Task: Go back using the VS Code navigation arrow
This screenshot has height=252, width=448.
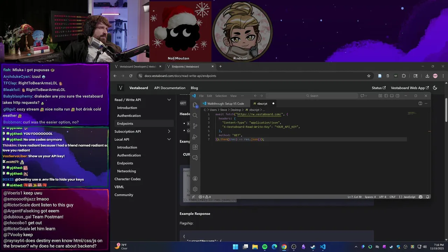Action: pyautogui.click(x=255, y=96)
